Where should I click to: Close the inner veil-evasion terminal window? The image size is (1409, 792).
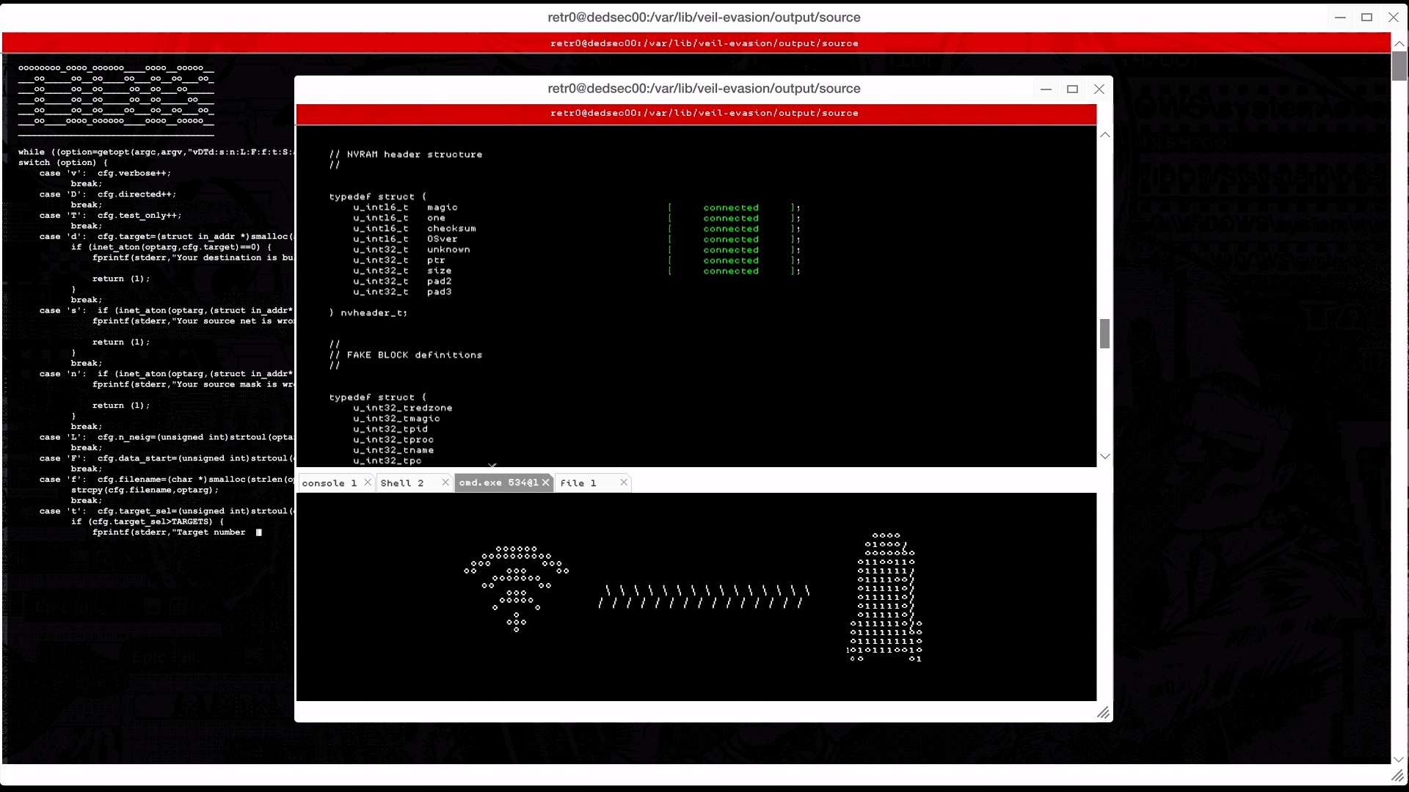(x=1099, y=89)
